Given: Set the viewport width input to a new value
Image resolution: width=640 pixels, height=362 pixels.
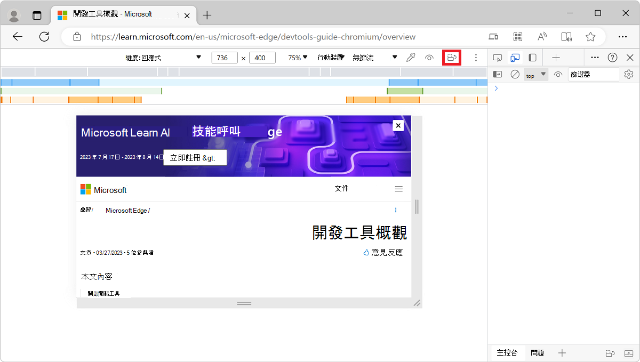Looking at the screenshot, I should [x=224, y=57].
